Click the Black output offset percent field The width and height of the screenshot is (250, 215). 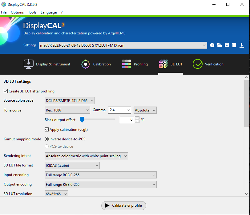pyautogui.click(x=127, y=119)
